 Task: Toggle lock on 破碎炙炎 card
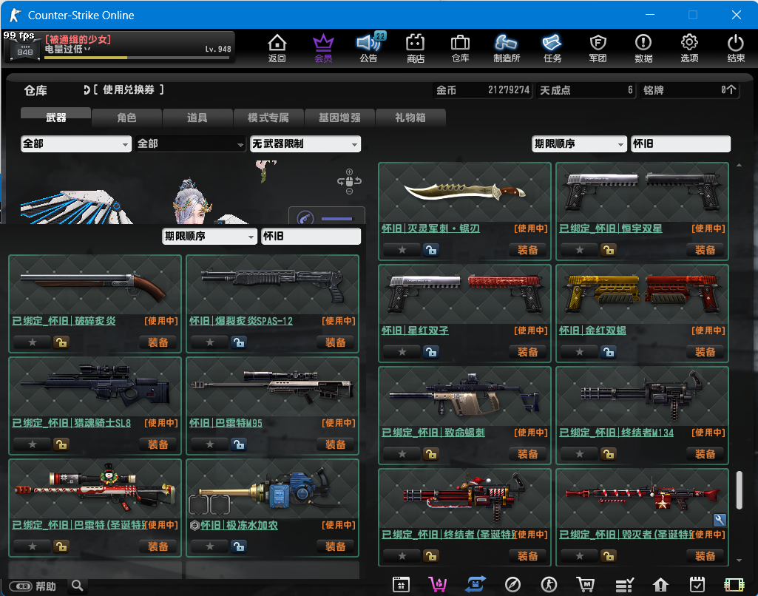(61, 342)
